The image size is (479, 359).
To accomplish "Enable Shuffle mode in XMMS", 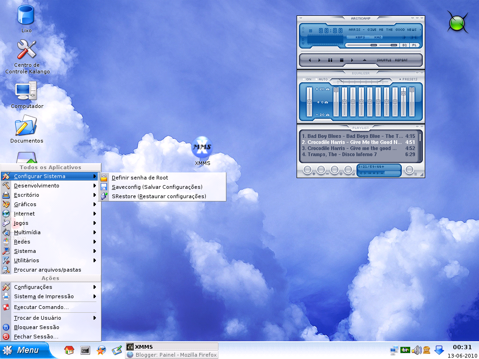I will click(x=384, y=60).
